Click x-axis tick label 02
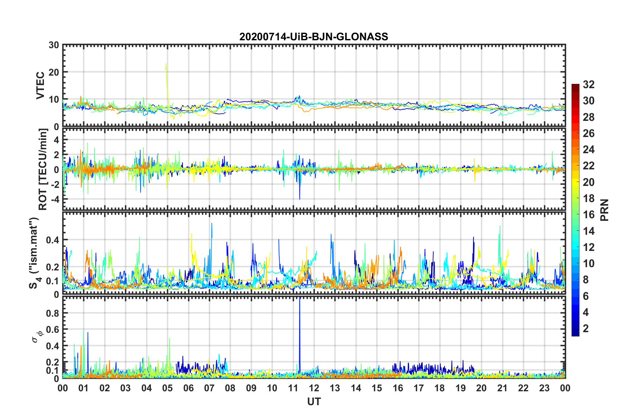The height and width of the screenshot is (420, 628). point(105,388)
